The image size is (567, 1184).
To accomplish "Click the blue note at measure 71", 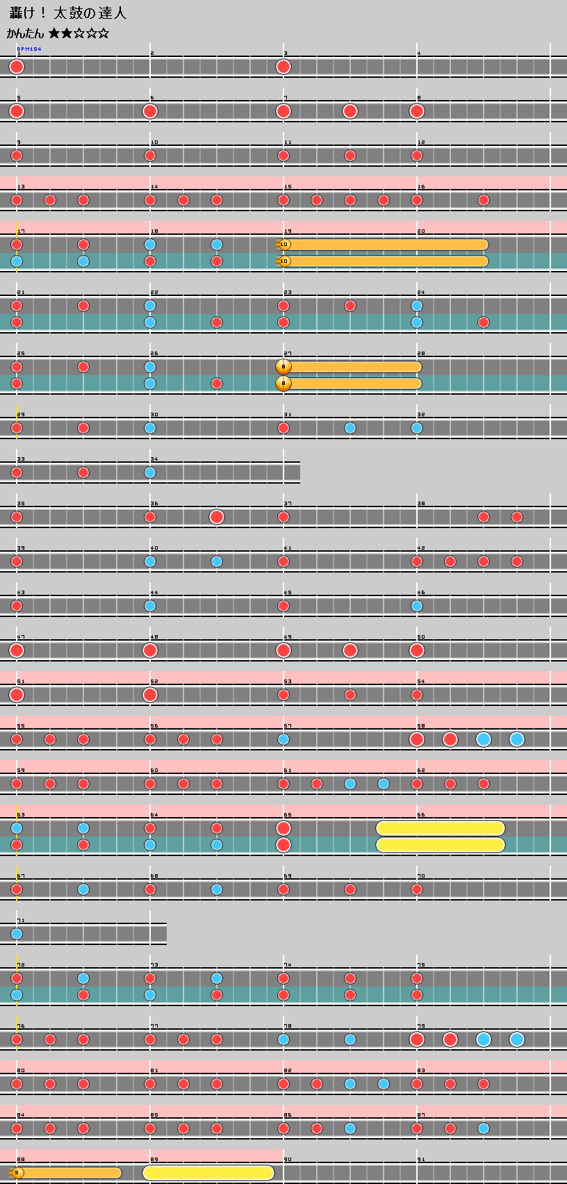I will click(x=17, y=934).
